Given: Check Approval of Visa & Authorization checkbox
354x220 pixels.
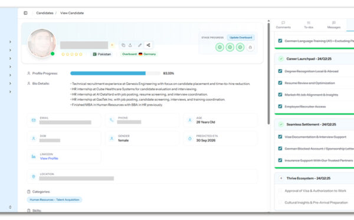Looking at the screenshot, I should pyautogui.click(x=280, y=191).
